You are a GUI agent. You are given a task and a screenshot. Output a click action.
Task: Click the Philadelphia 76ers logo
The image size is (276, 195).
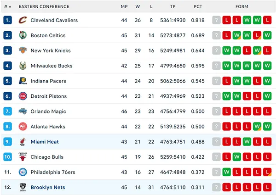pos(23,172)
